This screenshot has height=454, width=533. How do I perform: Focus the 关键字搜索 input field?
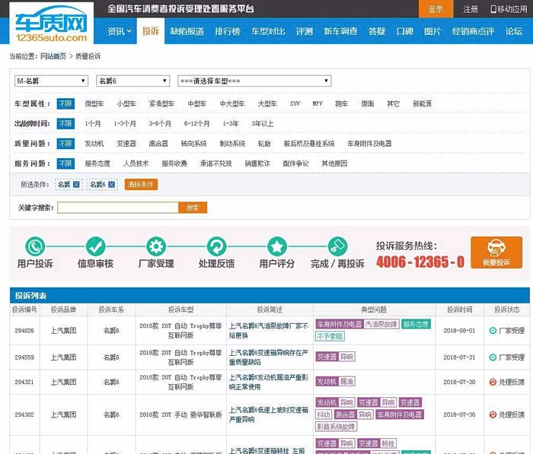[x=118, y=208]
